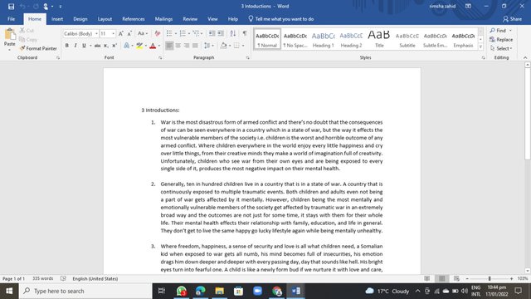Viewport: 531px width, 299px height.
Task: Toggle underline formatting
Action: 84,46
